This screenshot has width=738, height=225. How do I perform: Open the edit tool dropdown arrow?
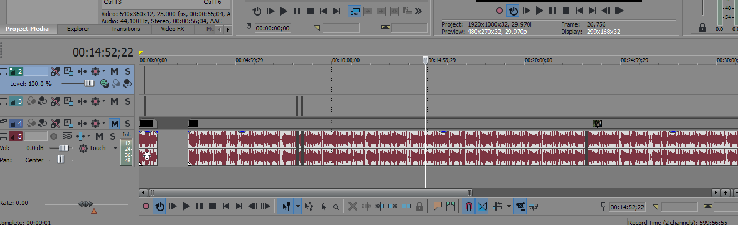point(298,207)
